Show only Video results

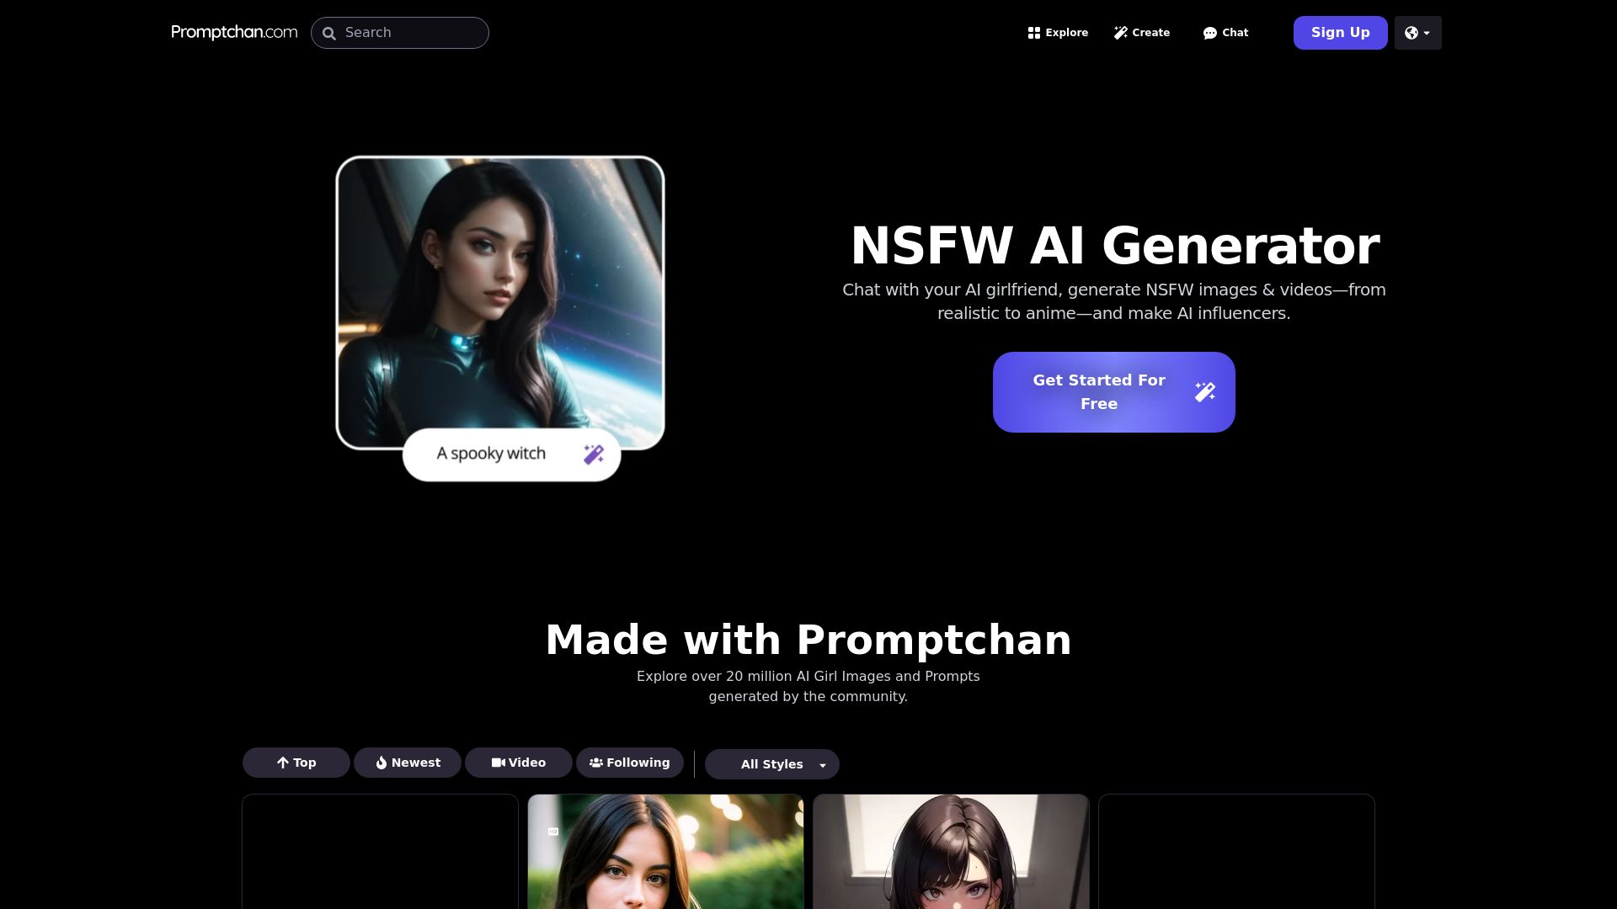click(x=519, y=763)
